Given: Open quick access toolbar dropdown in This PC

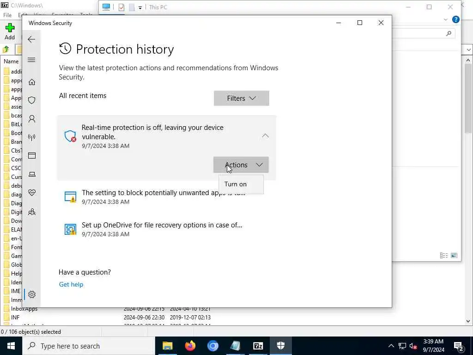Looking at the screenshot, I should point(140,7).
